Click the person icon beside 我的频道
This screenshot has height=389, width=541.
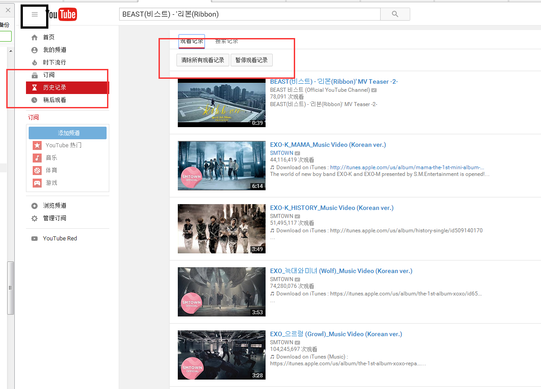[34, 50]
